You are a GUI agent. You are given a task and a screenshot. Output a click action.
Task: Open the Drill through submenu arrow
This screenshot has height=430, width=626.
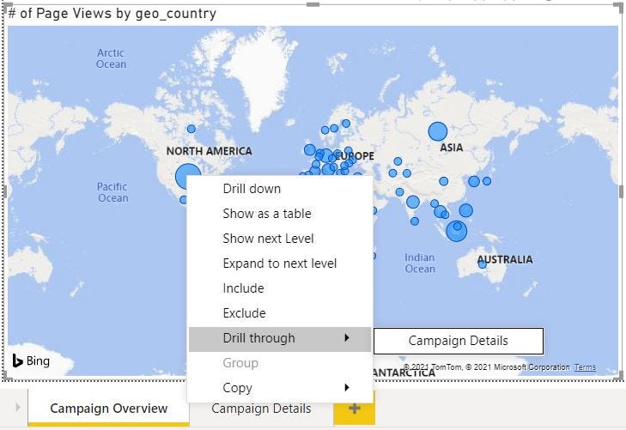pos(347,338)
